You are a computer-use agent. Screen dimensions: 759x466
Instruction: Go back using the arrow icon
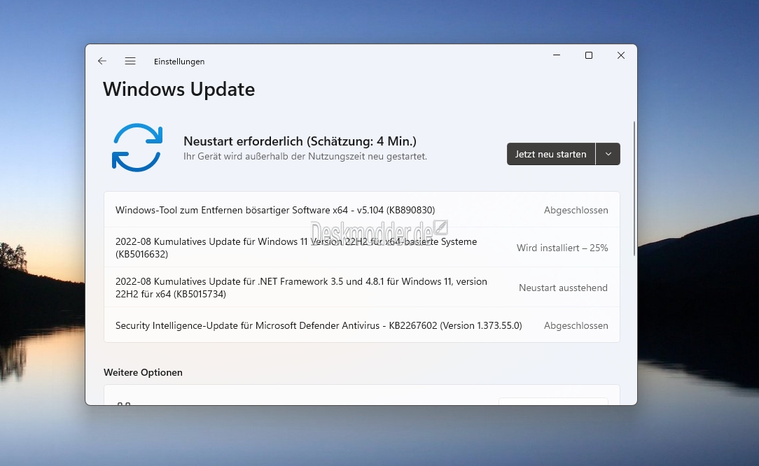tap(102, 61)
